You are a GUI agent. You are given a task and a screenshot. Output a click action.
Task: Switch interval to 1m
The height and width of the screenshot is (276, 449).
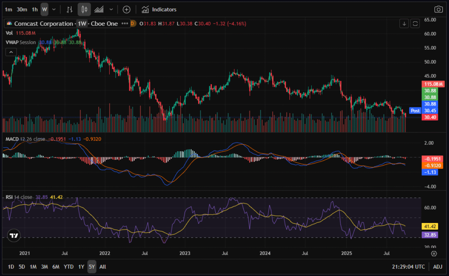pyautogui.click(x=8, y=9)
